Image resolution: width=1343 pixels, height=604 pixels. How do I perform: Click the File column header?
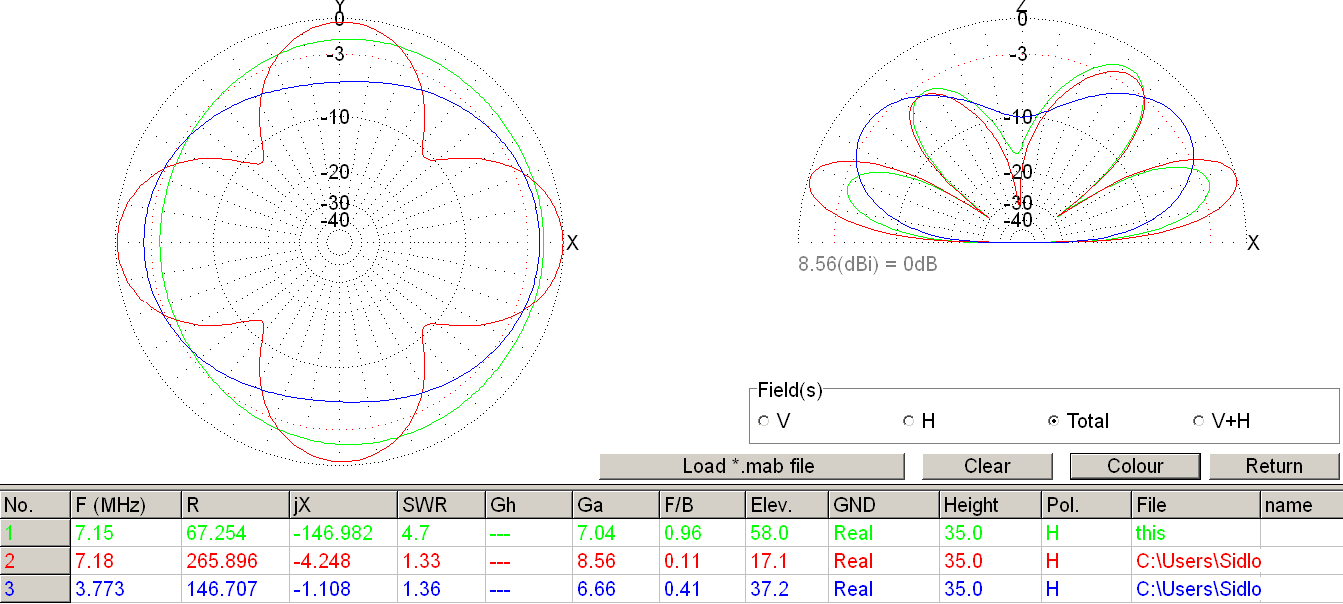pos(1195,505)
